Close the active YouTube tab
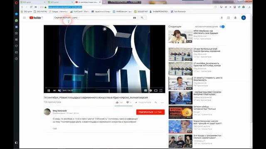The image size is (266, 149). [x=100, y=2]
